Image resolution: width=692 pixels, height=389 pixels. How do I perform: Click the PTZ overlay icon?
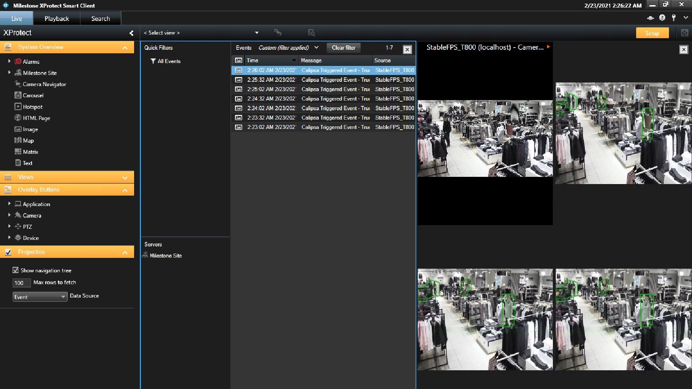coord(18,227)
